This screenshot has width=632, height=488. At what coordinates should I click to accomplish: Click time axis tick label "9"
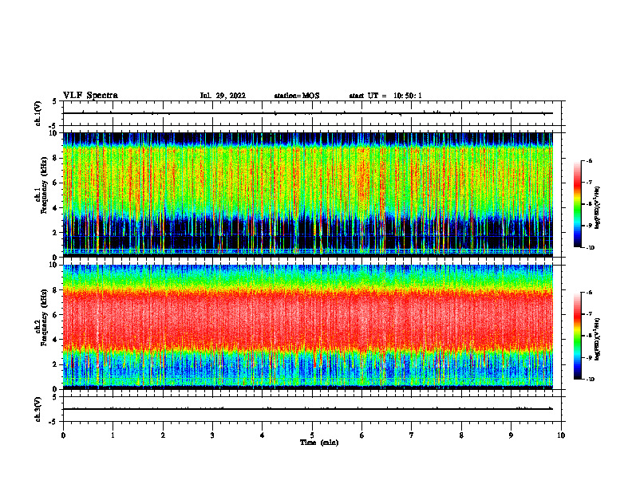[x=511, y=435]
